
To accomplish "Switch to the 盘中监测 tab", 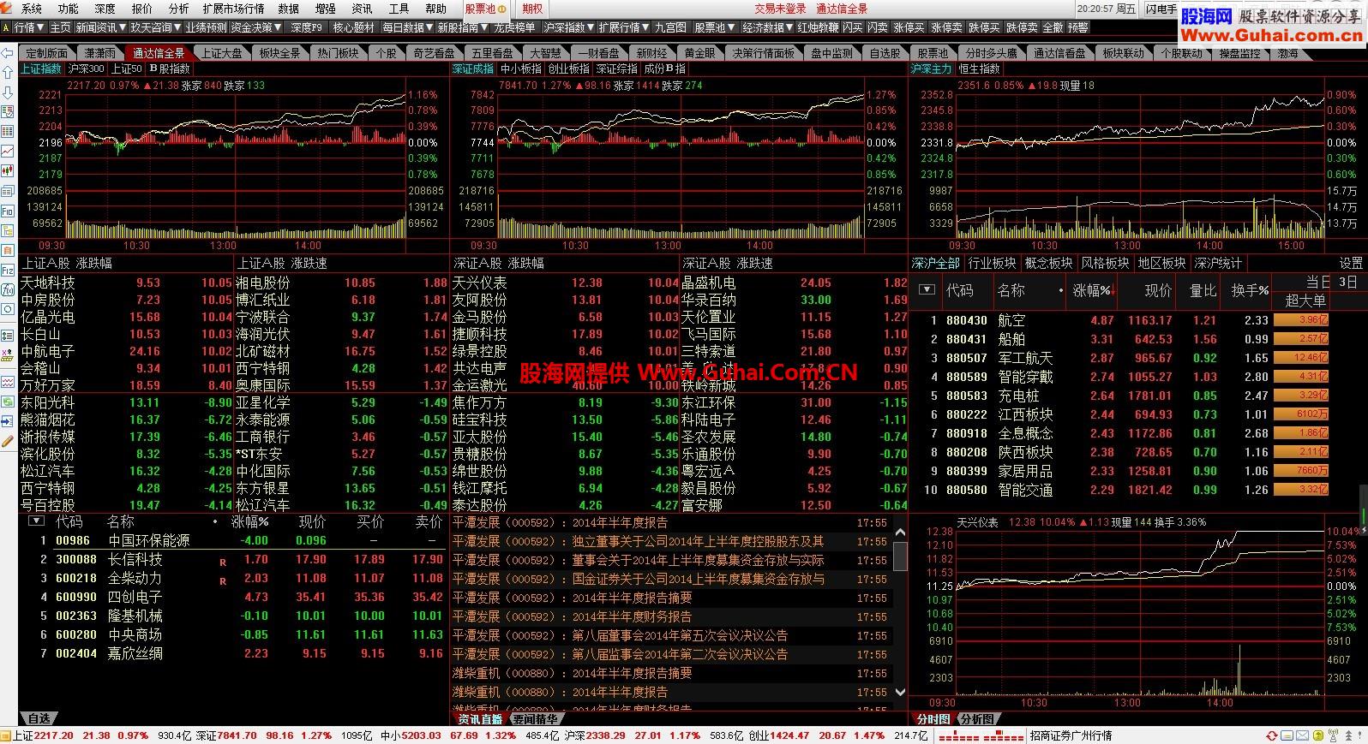I will (832, 53).
